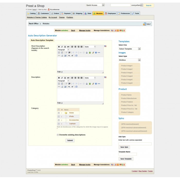Open the Customers tab

pyautogui.click(x=43, y=13)
